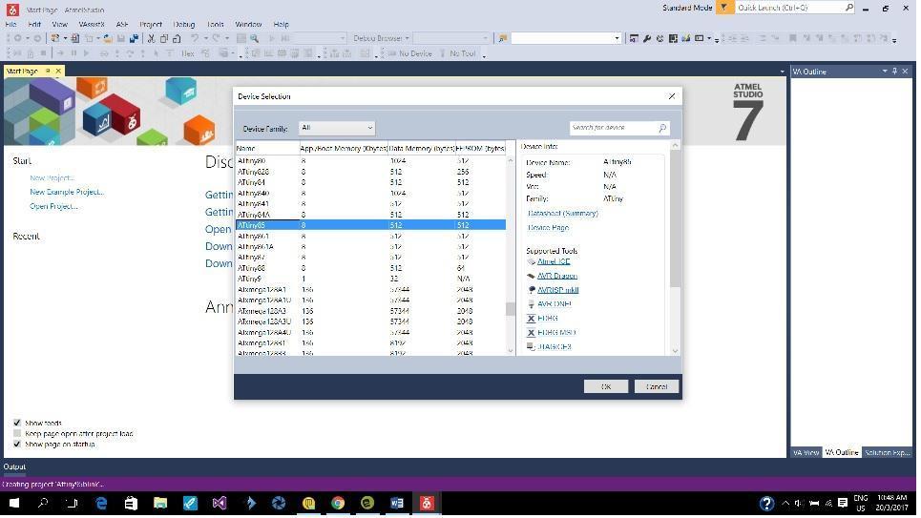The image size is (921, 518).
Task: Click the Help question mark tray icon
Action: [x=766, y=504]
